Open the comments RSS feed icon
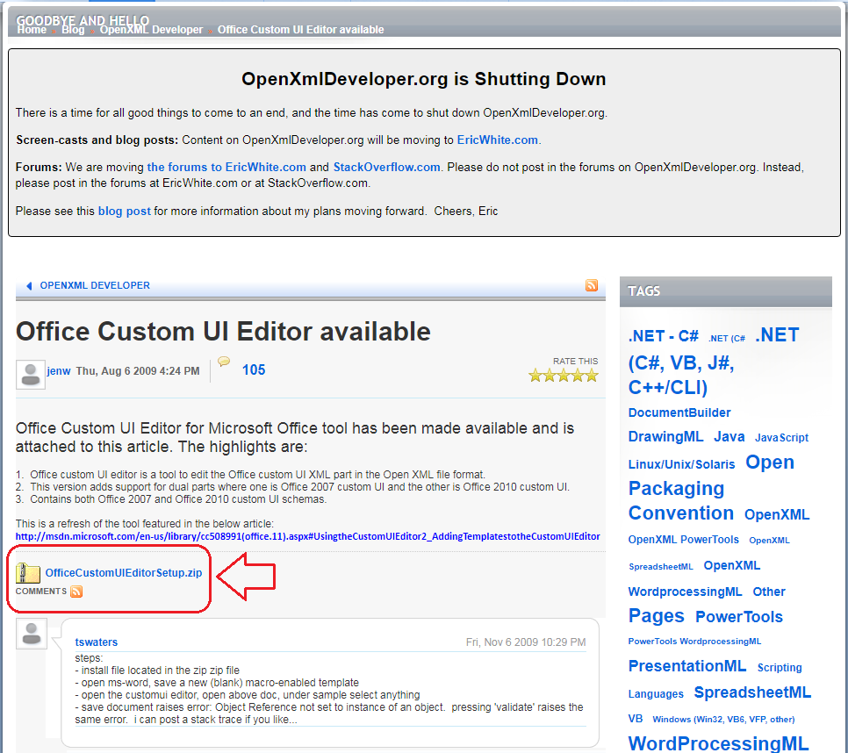Image resolution: width=848 pixels, height=753 pixels. coord(76,592)
